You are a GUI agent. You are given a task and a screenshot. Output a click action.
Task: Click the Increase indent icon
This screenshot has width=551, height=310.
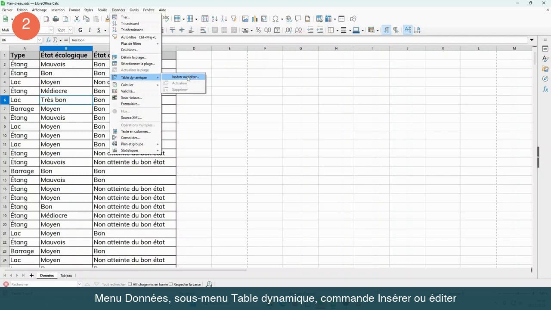click(x=310, y=30)
